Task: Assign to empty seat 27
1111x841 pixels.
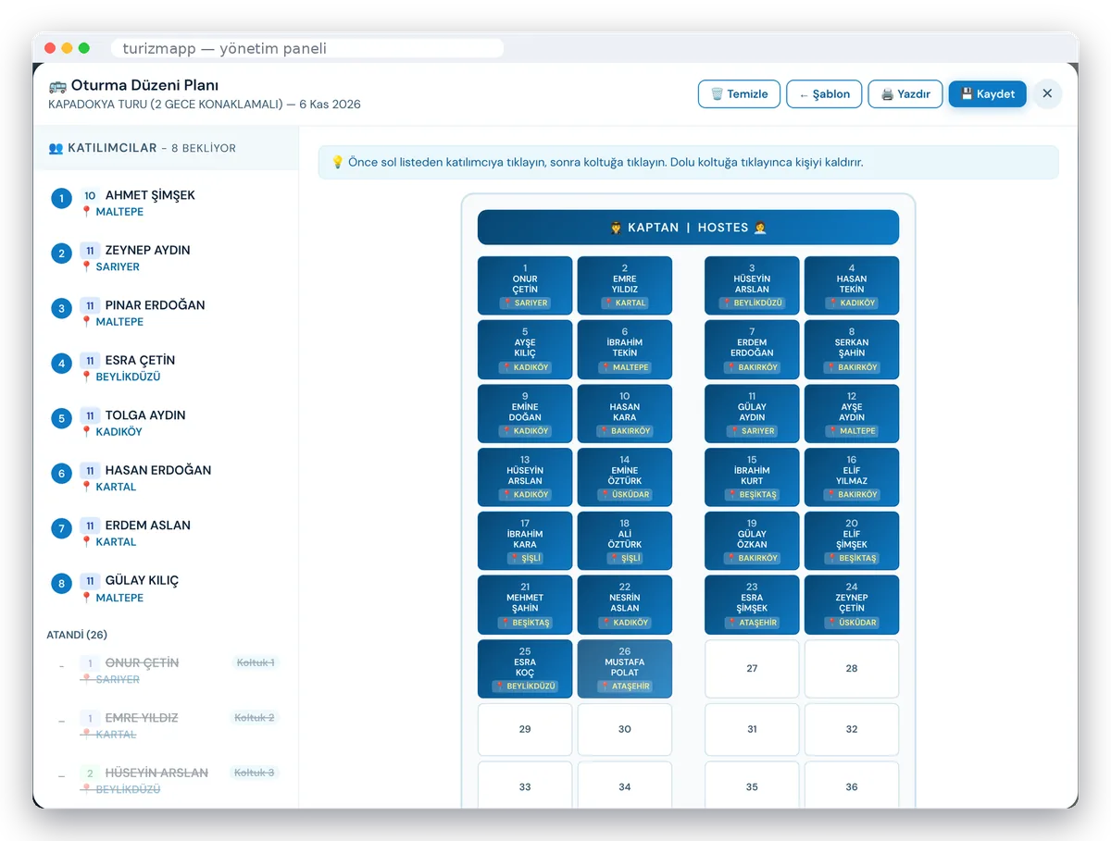Action: (x=752, y=669)
